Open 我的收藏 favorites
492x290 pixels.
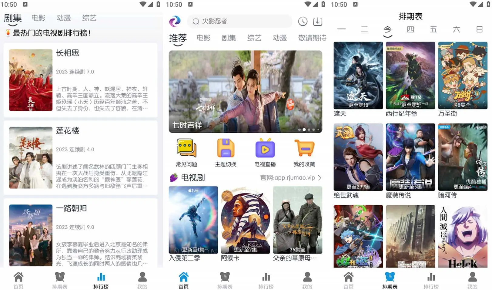click(x=304, y=152)
